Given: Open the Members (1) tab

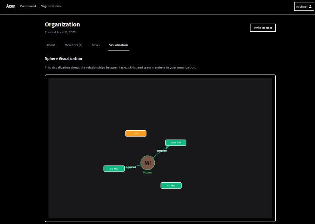Looking at the screenshot, I should pos(73,45).
